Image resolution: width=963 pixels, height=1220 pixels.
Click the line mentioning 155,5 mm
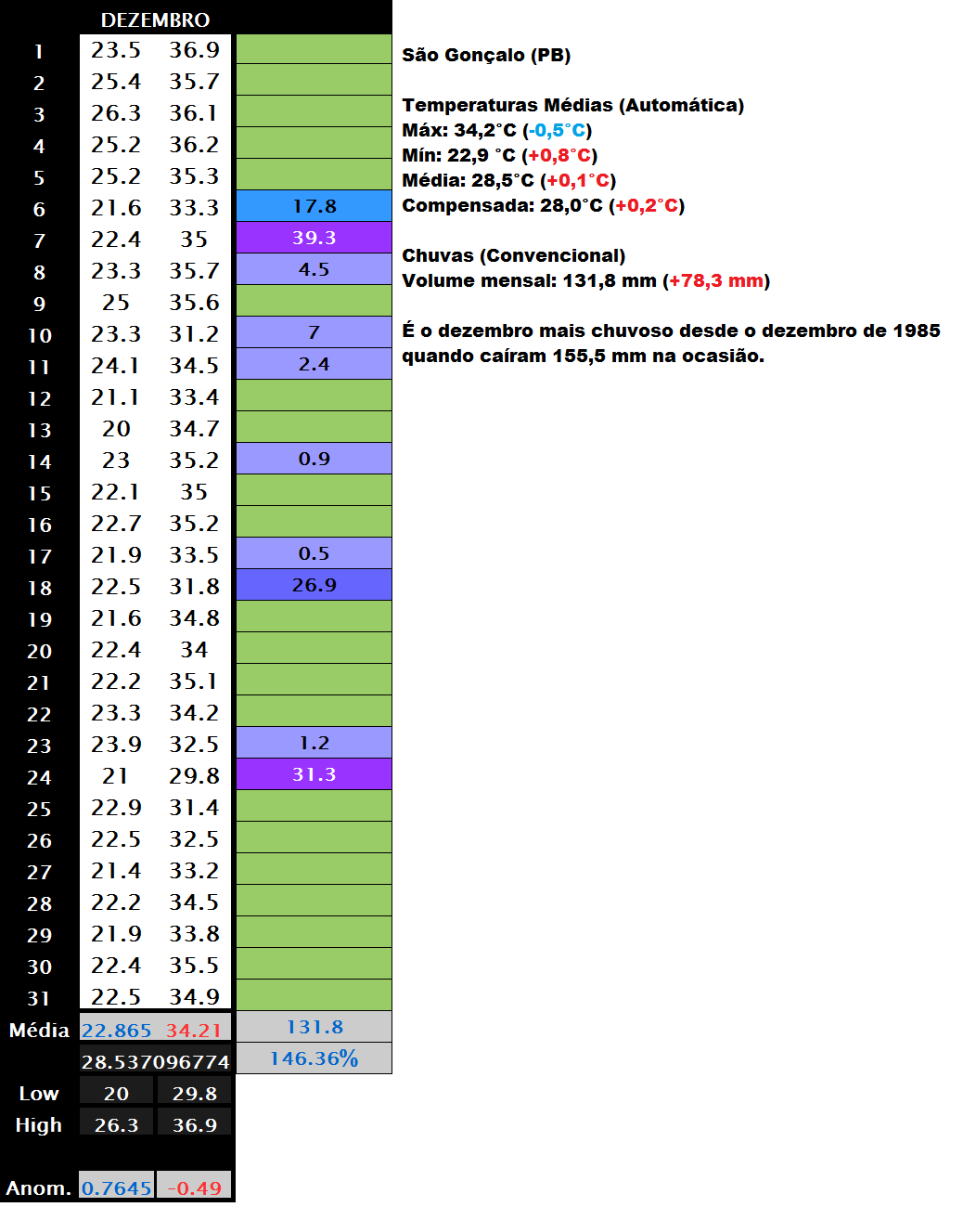coord(583,356)
